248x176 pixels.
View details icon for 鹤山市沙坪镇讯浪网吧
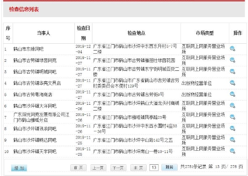tap(233, 128)
